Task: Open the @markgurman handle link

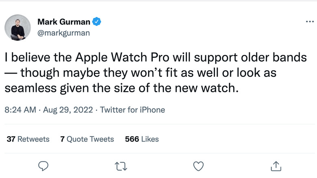Action: click(63, 33)
